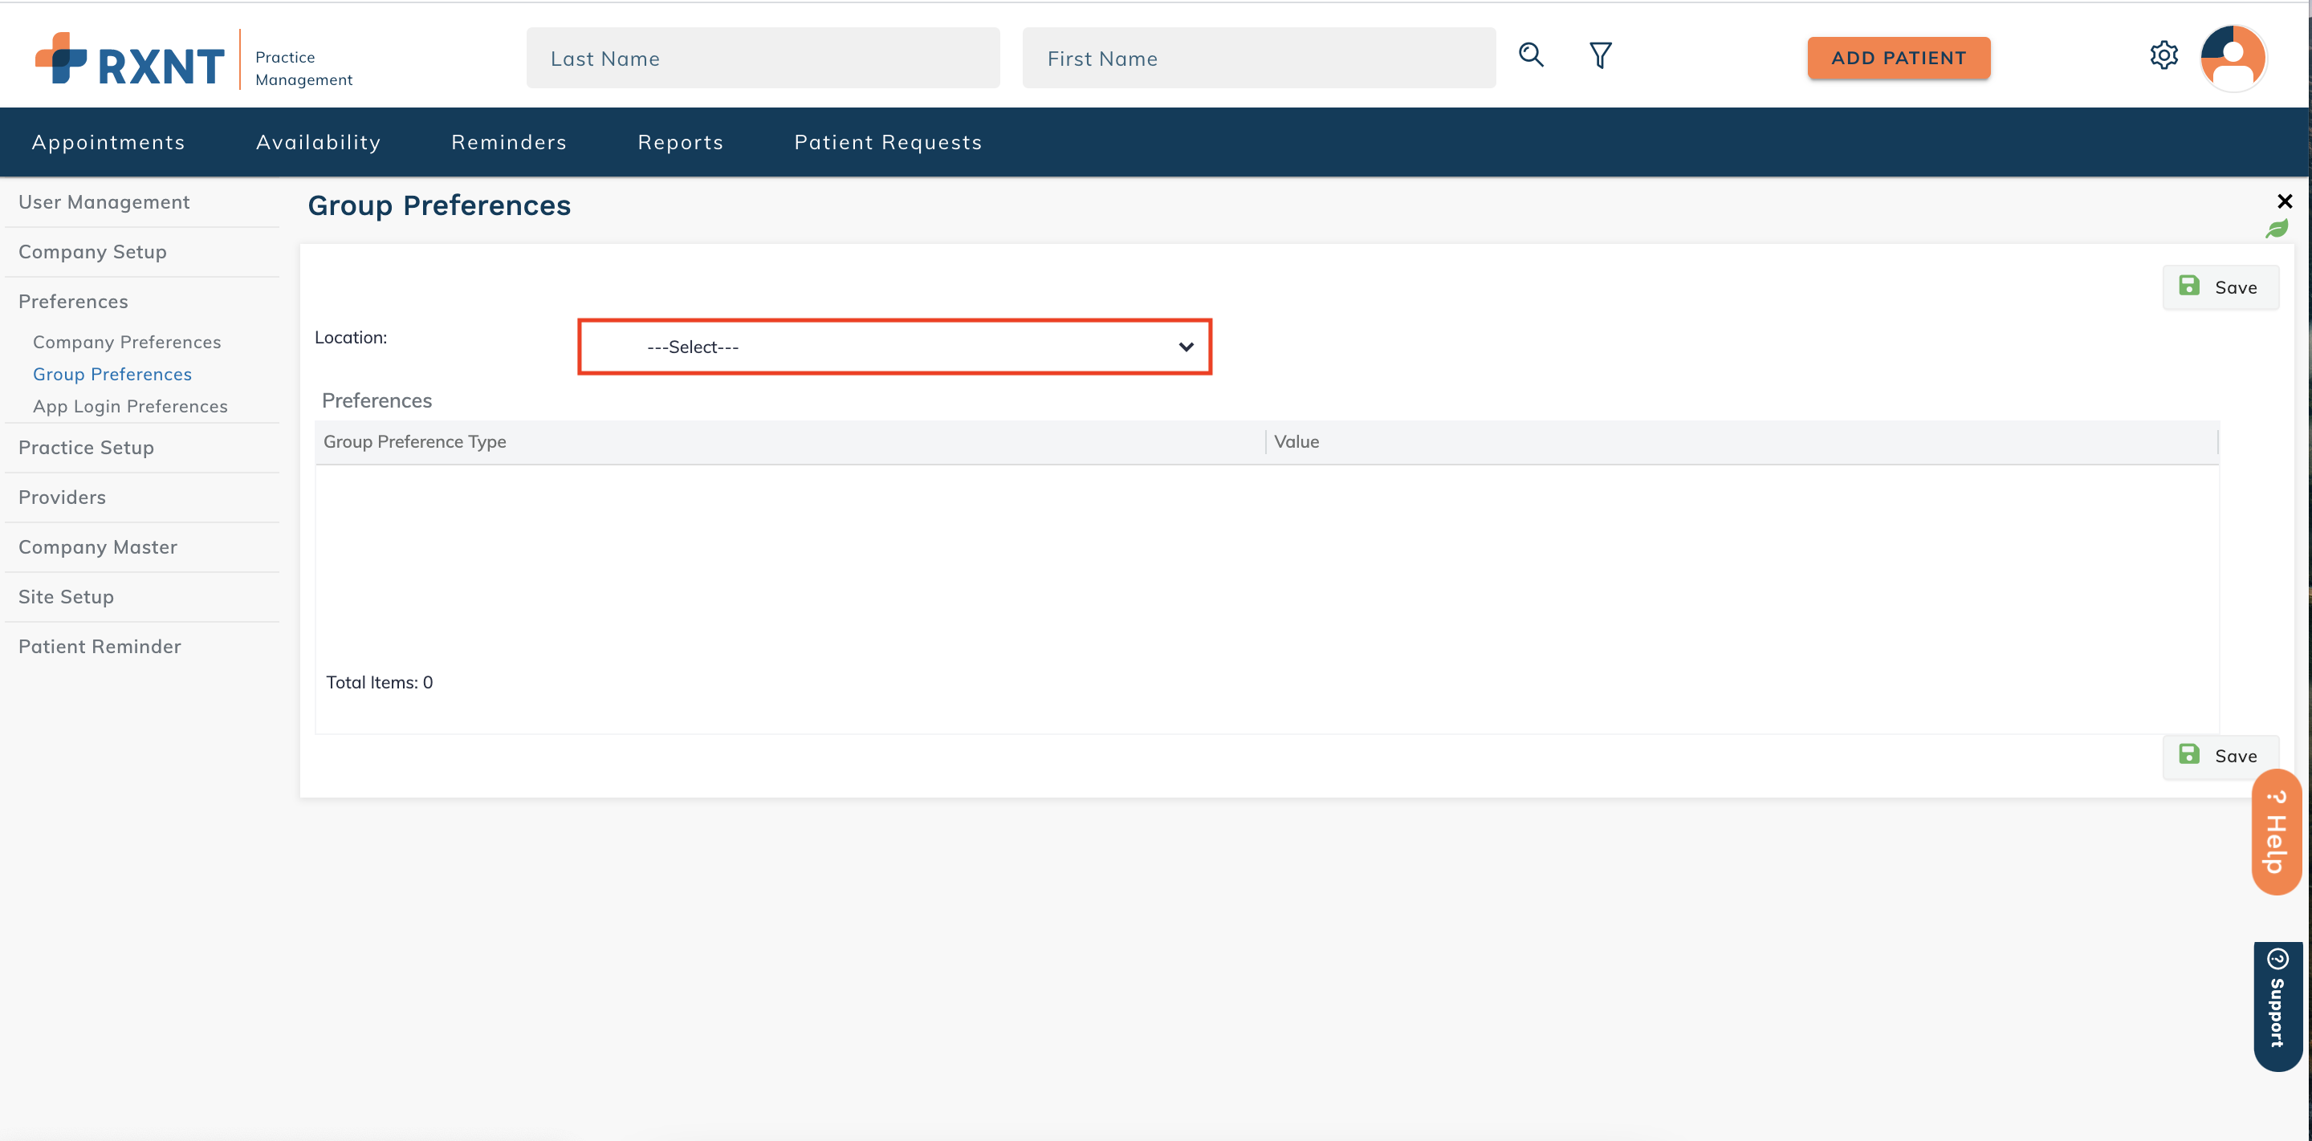Click the 'Practice Management' header text

[303, 68]
